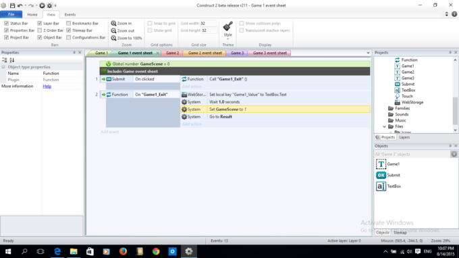This screenshot has width=459, height=258.
Task: Open the Events ribbon tab
Action: pyautogui.click(x=70, y=14)
